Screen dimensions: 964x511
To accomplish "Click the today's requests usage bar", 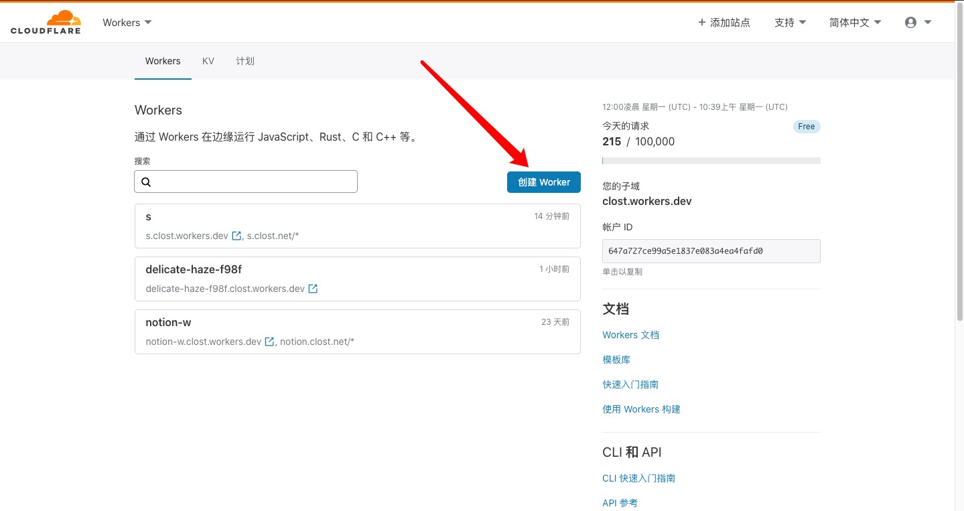I will 711,161.
